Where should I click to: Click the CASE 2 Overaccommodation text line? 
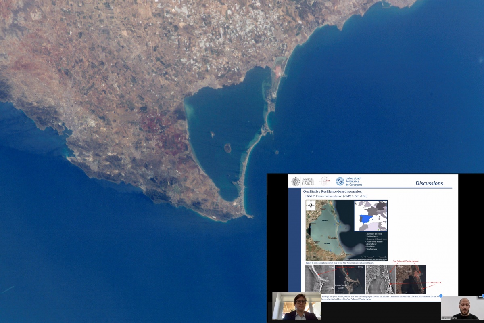pos(336,197)
